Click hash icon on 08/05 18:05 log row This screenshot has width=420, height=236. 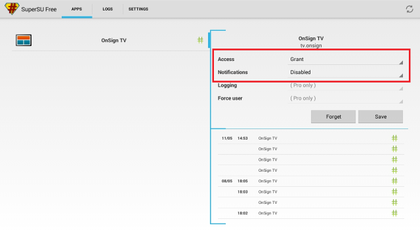394,181
